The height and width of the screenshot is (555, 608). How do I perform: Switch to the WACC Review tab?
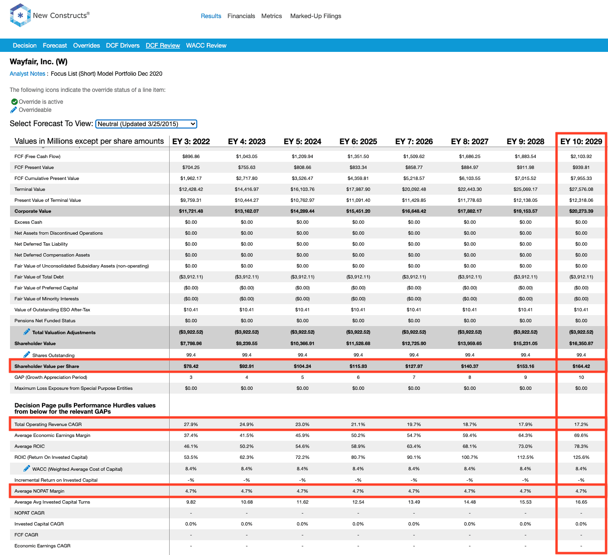[x=206, y=46]
